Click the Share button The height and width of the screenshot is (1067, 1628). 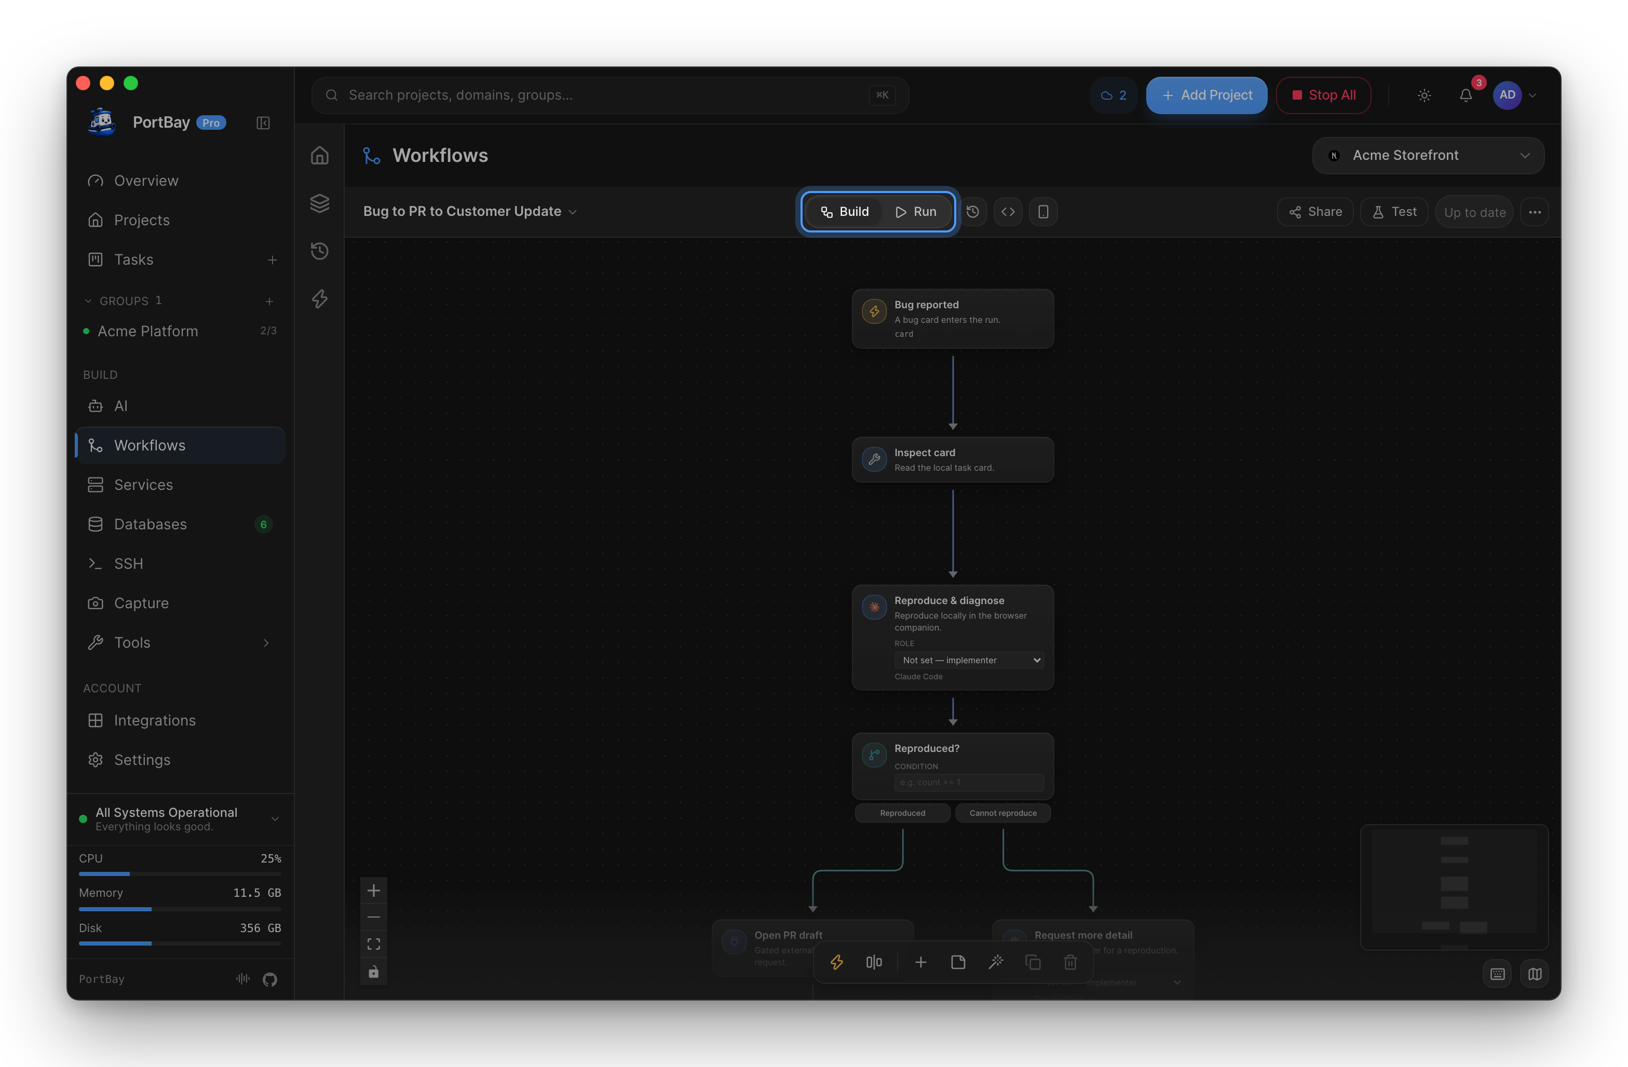[1315, 212]
